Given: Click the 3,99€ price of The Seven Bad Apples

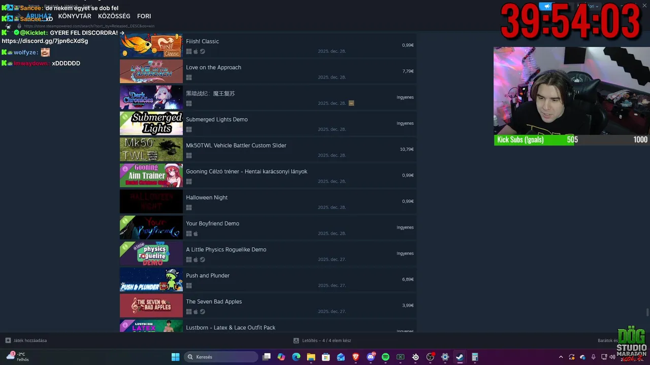Looking at the screenshot, I should coord(408,306).
